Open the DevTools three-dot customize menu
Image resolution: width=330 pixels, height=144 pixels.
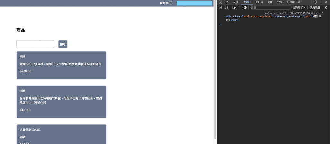[321, 2]
